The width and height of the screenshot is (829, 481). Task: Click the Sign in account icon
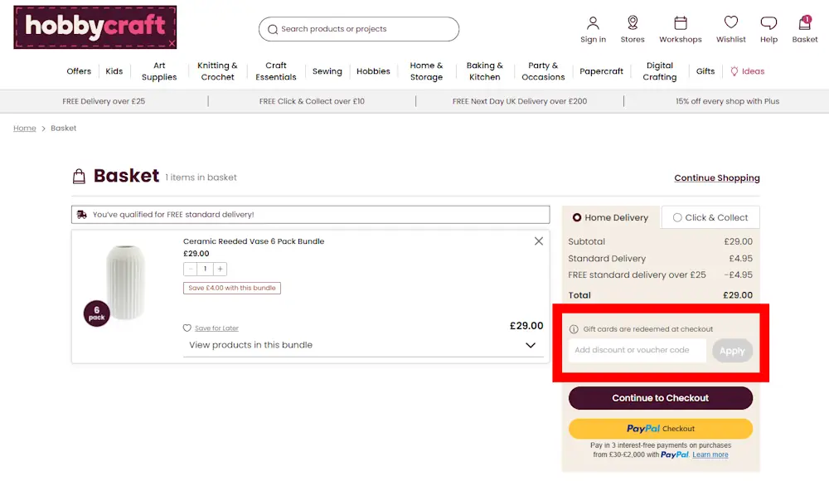click(x=593, y=24)
